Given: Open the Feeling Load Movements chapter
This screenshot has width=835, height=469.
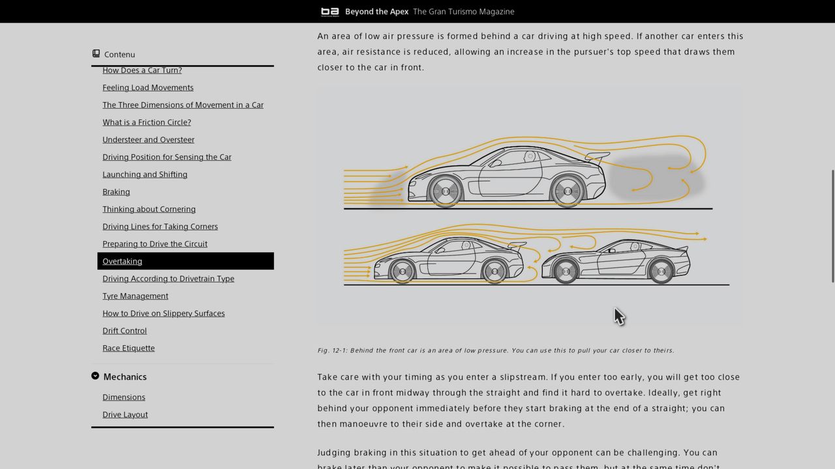Looking at the screenshot, I should pos(148,87).
